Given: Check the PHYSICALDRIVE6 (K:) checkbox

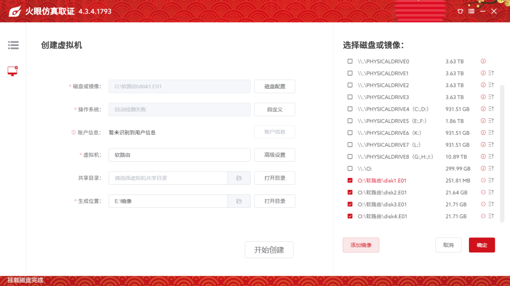Looking at the screenshot, I should point(350,133).
